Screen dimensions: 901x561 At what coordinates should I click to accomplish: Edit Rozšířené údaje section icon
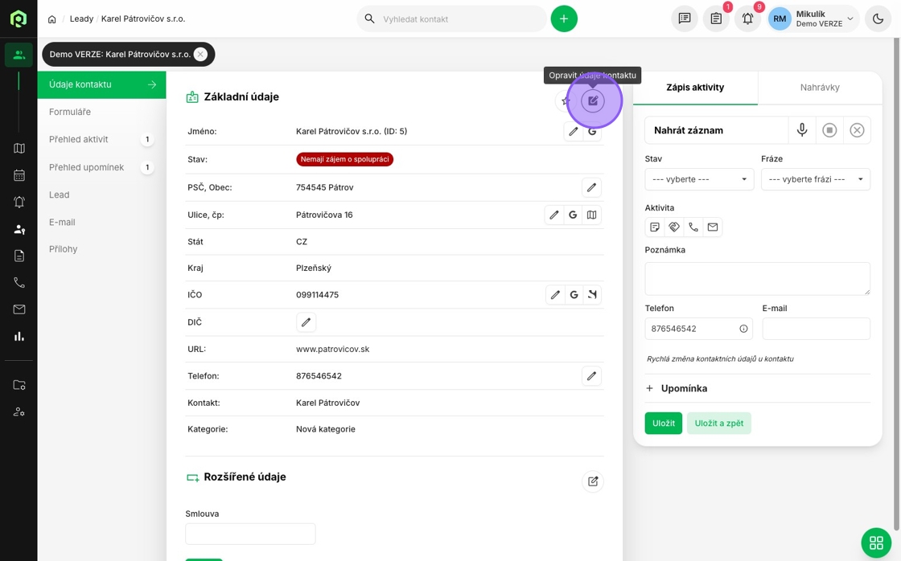pyautogui.click(x=593, y=481)
